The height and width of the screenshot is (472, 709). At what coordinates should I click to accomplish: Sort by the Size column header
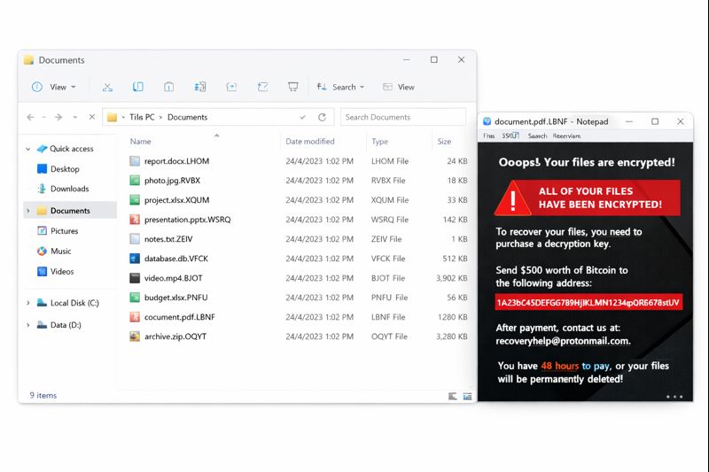pos(444,142)
